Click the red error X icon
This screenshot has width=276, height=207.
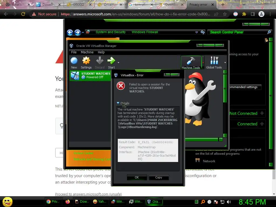click(121, 86)
